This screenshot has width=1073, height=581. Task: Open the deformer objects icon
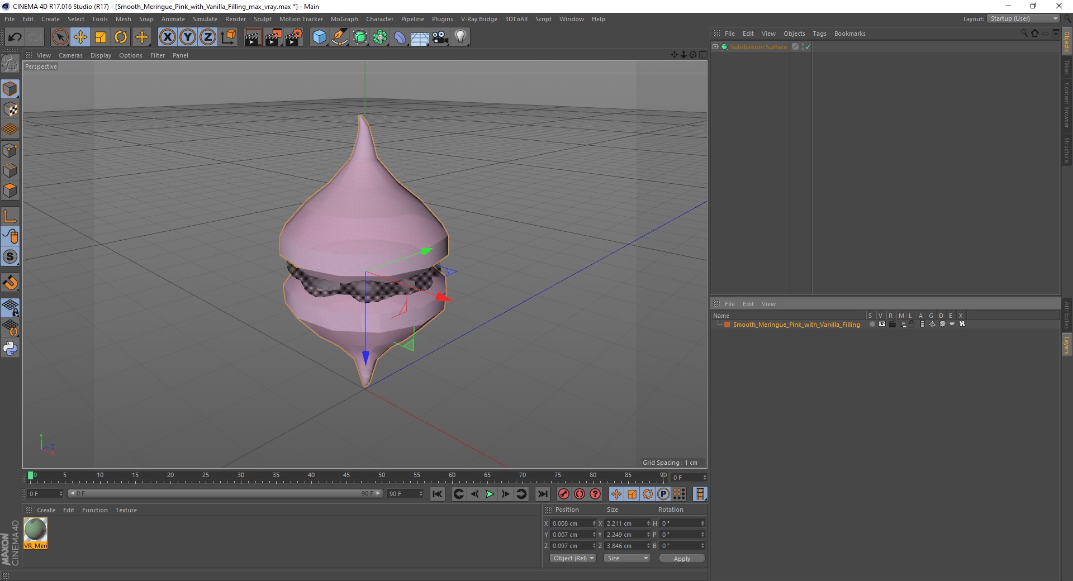coord(400,37)
